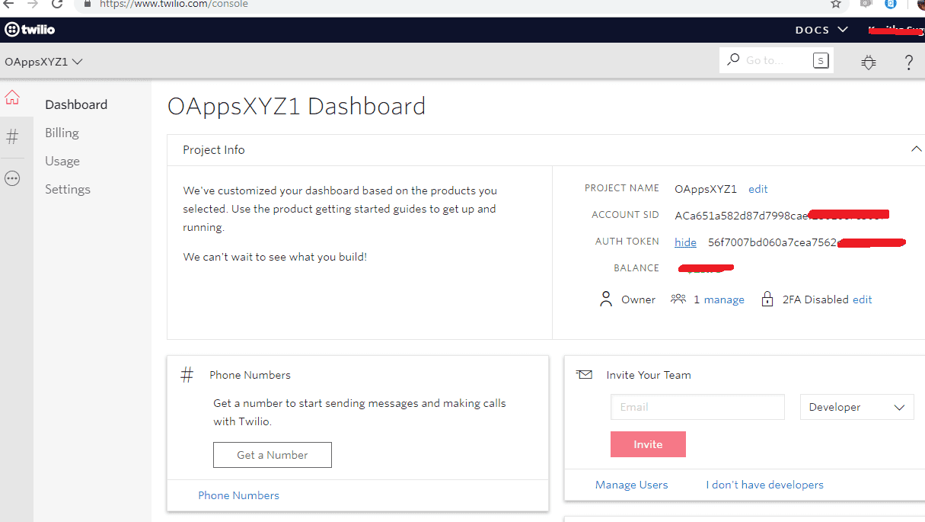Viewport: 925px width, 522px height.
Task: Bookmark page with the star icon
Action: click(835, 4)
